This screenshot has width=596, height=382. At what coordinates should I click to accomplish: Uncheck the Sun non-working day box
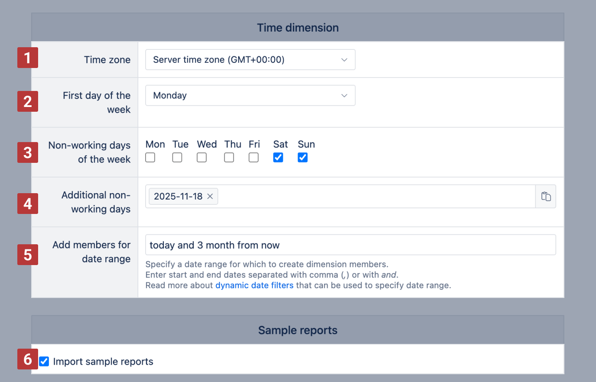click(x=303, y=158)
